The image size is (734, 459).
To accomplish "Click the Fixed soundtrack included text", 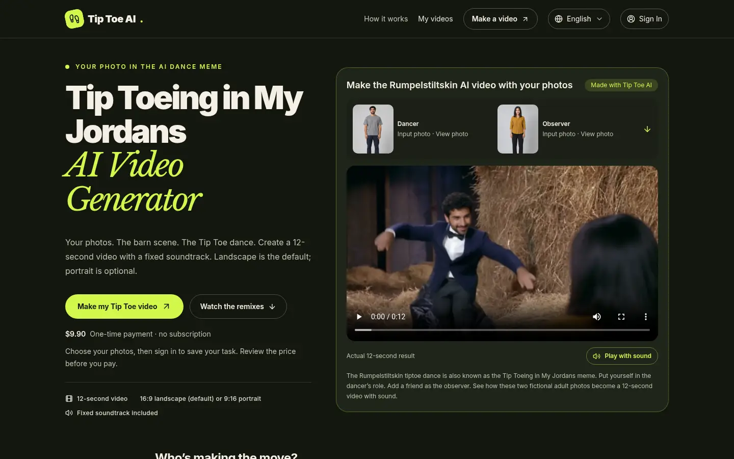I will (x=117, y=413).
